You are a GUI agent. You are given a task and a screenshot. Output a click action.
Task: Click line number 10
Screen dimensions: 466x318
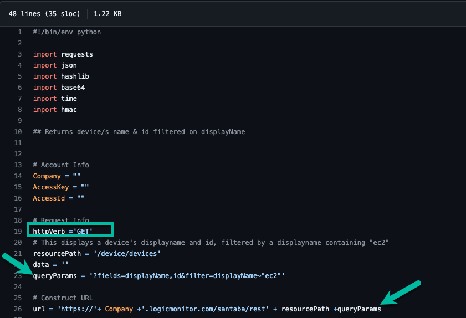click(18, 132)
